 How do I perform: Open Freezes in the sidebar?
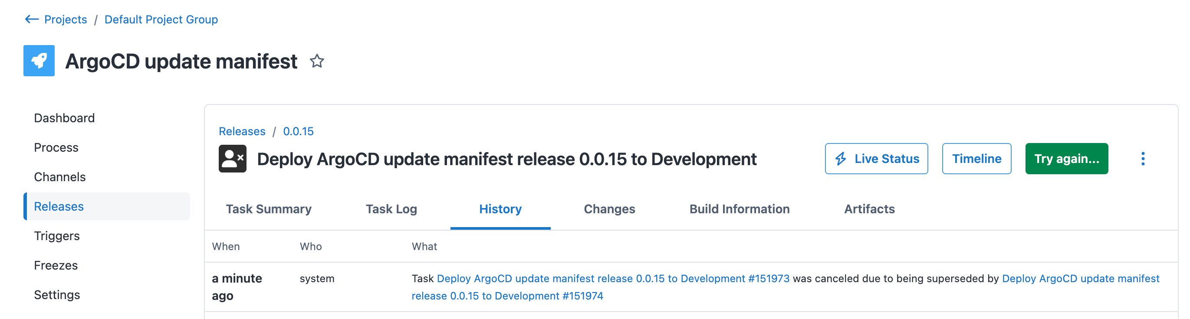pos(56,265)
